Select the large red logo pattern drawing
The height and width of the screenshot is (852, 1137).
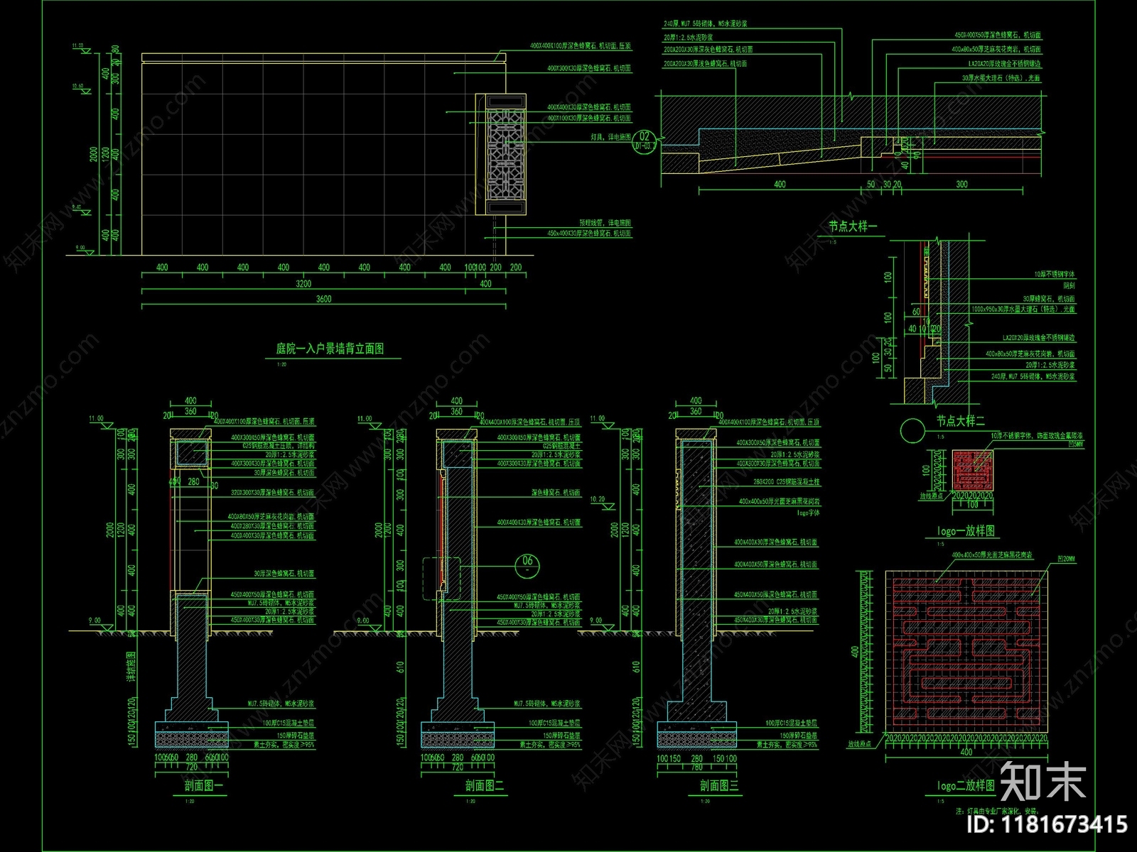pos(966,652)
